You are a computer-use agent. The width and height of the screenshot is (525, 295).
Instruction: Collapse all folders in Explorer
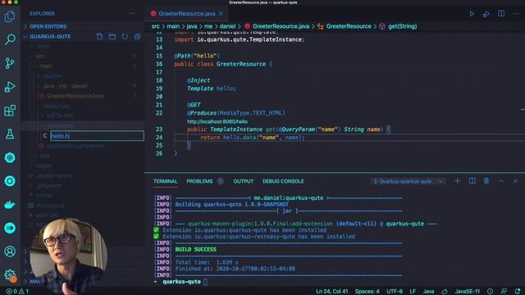pyautogui.click(x=138, y=36)
